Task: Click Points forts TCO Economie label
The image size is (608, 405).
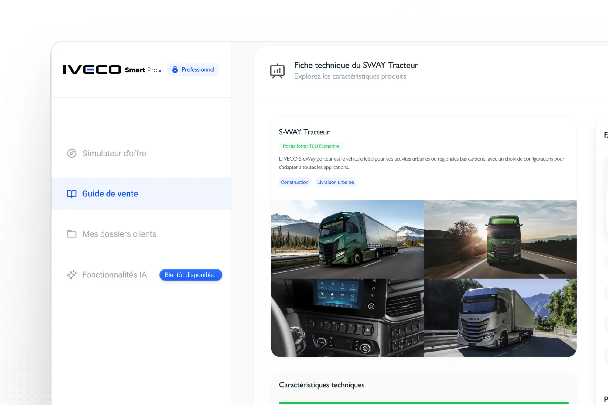Action: pos(310,146)
